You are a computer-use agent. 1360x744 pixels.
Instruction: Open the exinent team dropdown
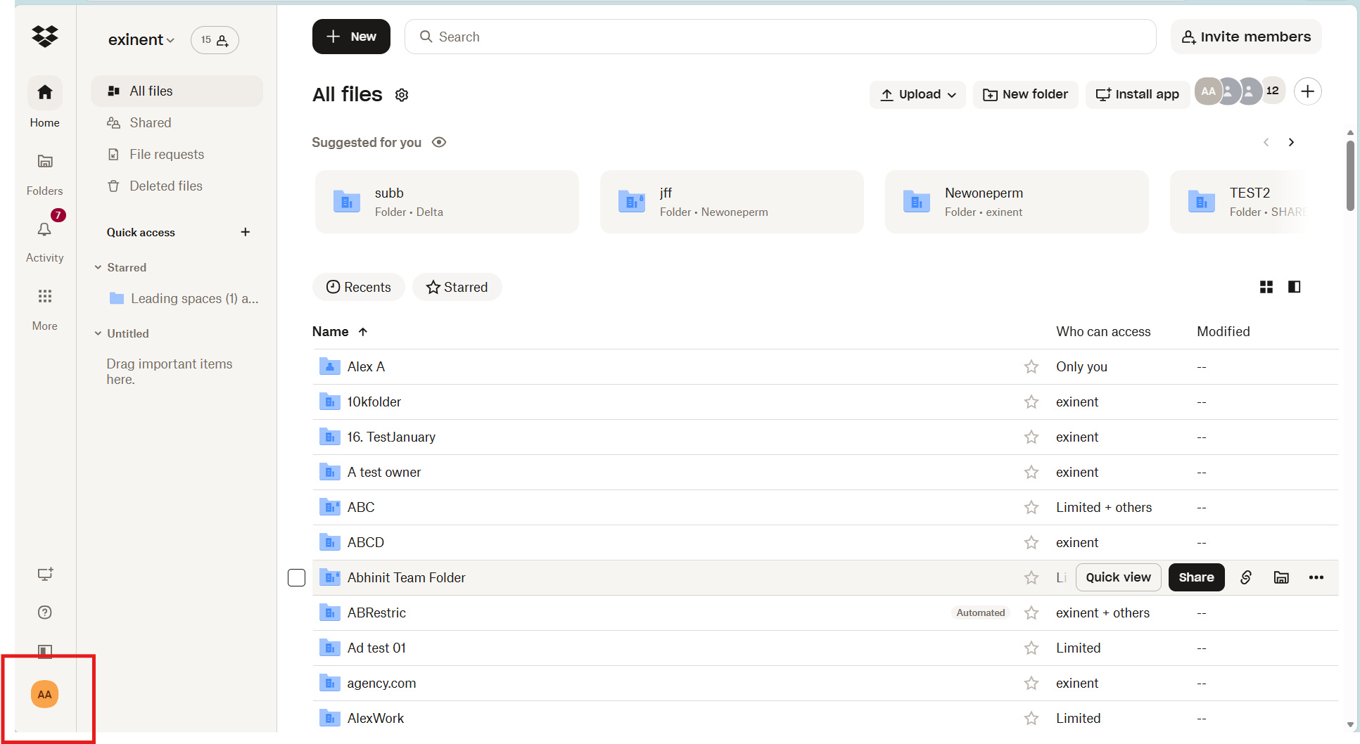(141, 40)
